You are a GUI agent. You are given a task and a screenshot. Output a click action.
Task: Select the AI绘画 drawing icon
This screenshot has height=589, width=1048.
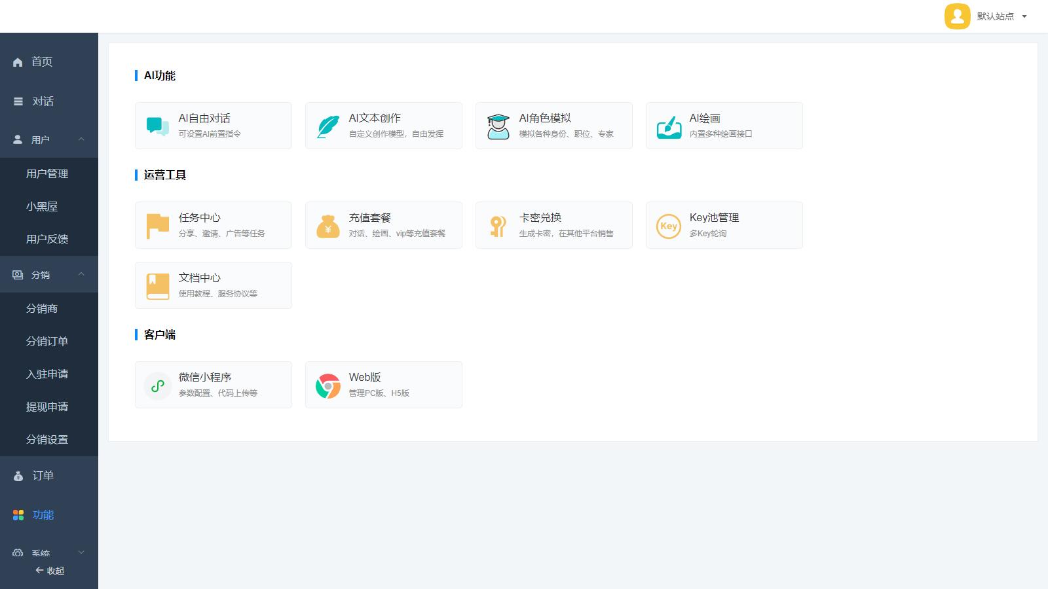pos(669,126)
